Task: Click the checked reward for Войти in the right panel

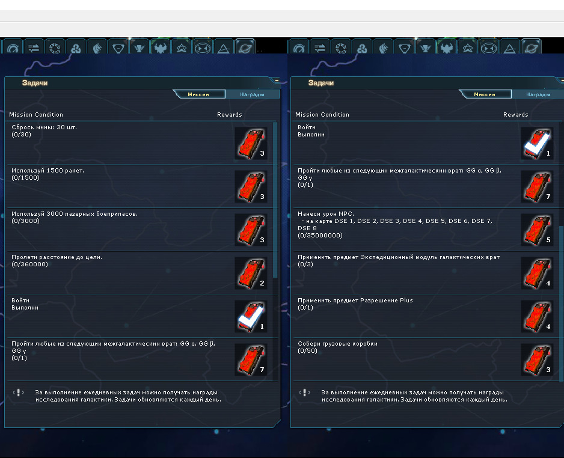Action: point(537,143)
